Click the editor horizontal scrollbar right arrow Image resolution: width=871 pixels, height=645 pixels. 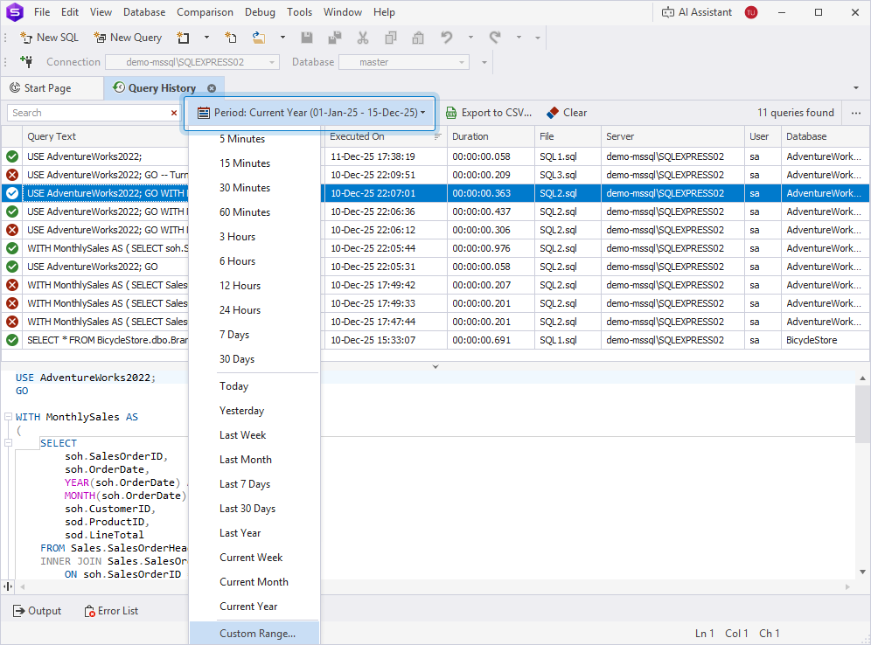coord(848,586)
